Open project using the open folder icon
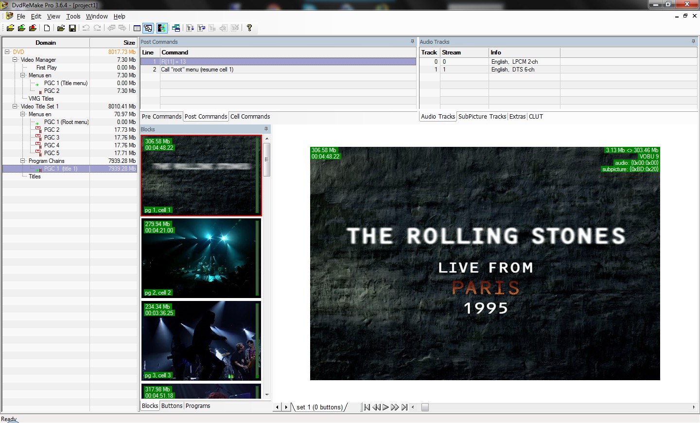The width and height of the screenshot is (700, 423). pyautogui.click(x=61, y=28)
